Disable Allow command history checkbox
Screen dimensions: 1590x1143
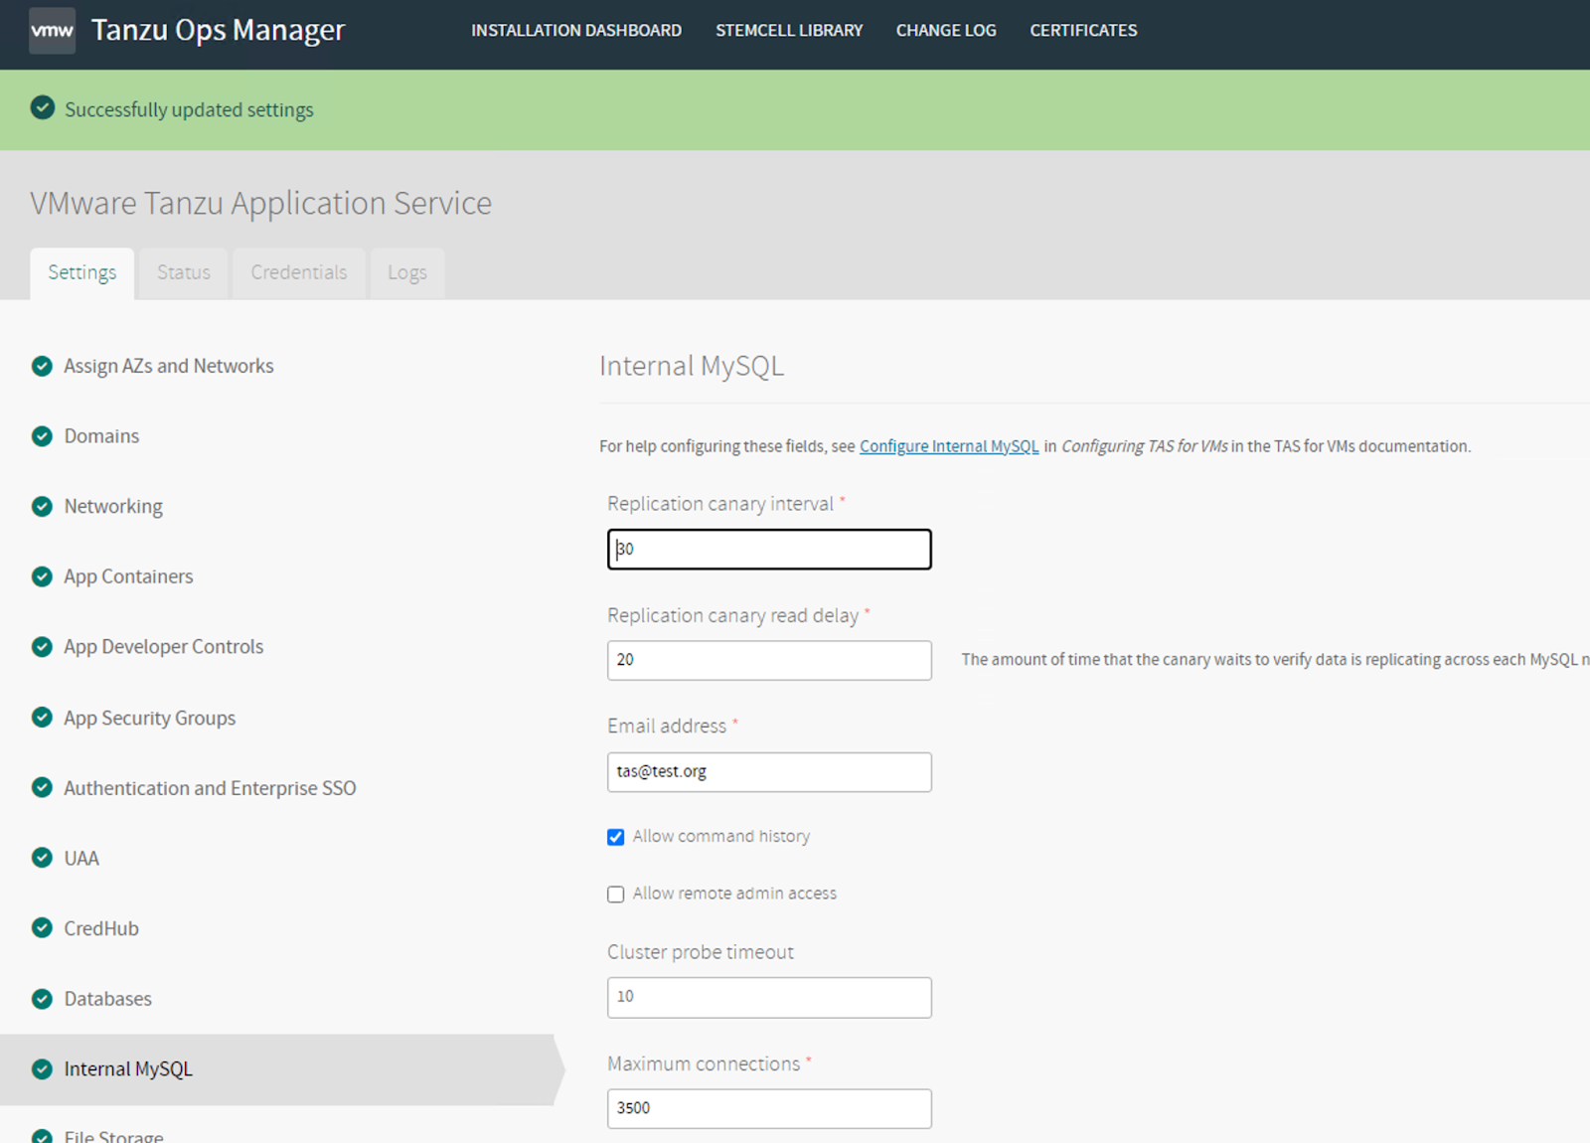pyautogui.click(x=616, y=837)
